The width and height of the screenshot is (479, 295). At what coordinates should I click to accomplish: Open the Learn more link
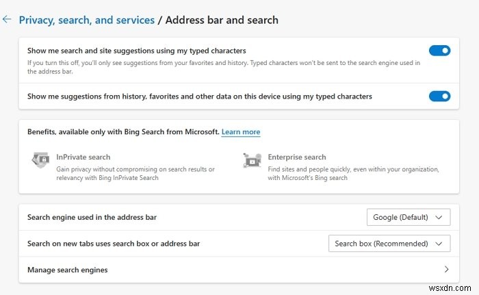[x=241, y=131]
